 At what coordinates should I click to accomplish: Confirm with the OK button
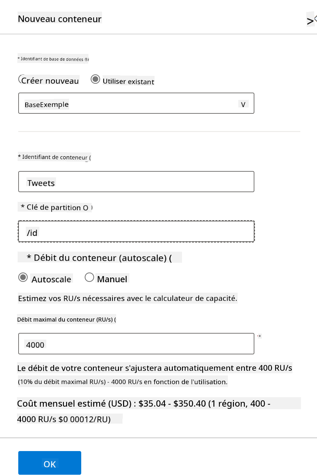pyautogui.click(x=50, y=463)
